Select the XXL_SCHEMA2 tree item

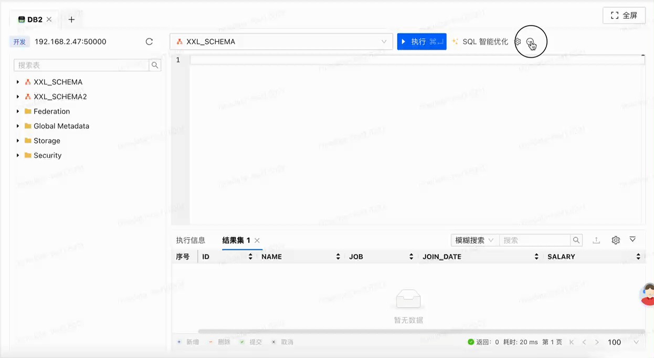tap(60, 97)
